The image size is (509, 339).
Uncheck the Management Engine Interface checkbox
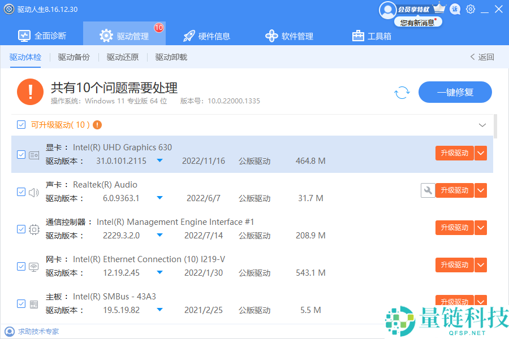(x=21, y=229)
